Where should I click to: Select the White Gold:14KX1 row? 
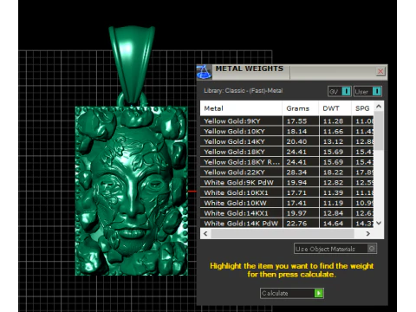tap(287, 213)
